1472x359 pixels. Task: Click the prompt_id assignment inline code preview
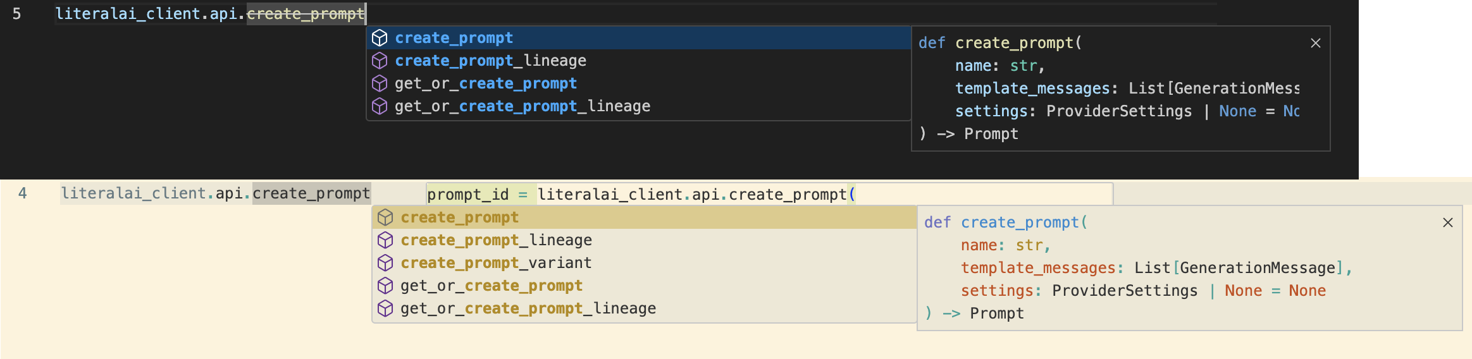(x=641, y=195)
